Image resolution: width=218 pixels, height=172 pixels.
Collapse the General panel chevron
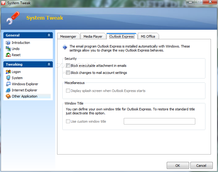pyautogui.click(x=49, y=35)
